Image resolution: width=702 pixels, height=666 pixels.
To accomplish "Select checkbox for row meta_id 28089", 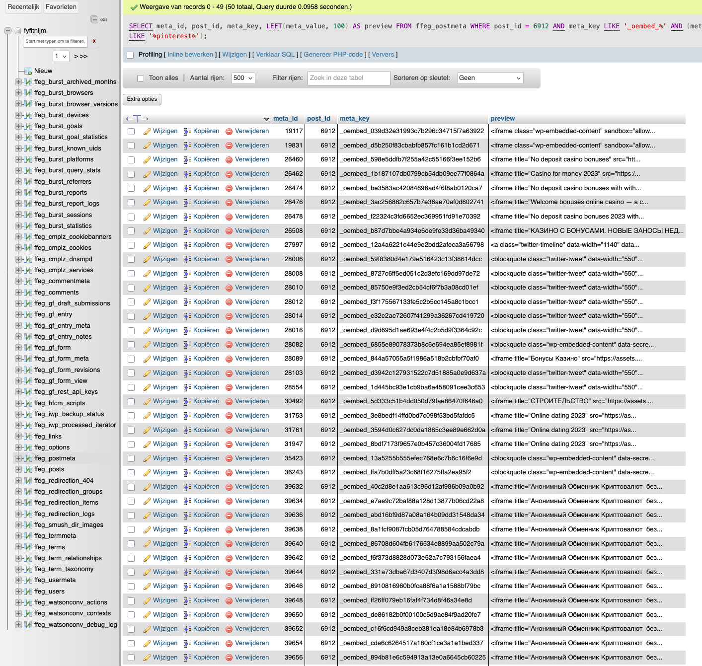I will [x=131, y=359].
